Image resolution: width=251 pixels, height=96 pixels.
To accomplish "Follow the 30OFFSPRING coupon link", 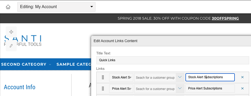I will pyautogui.click(x=225, y=18).
